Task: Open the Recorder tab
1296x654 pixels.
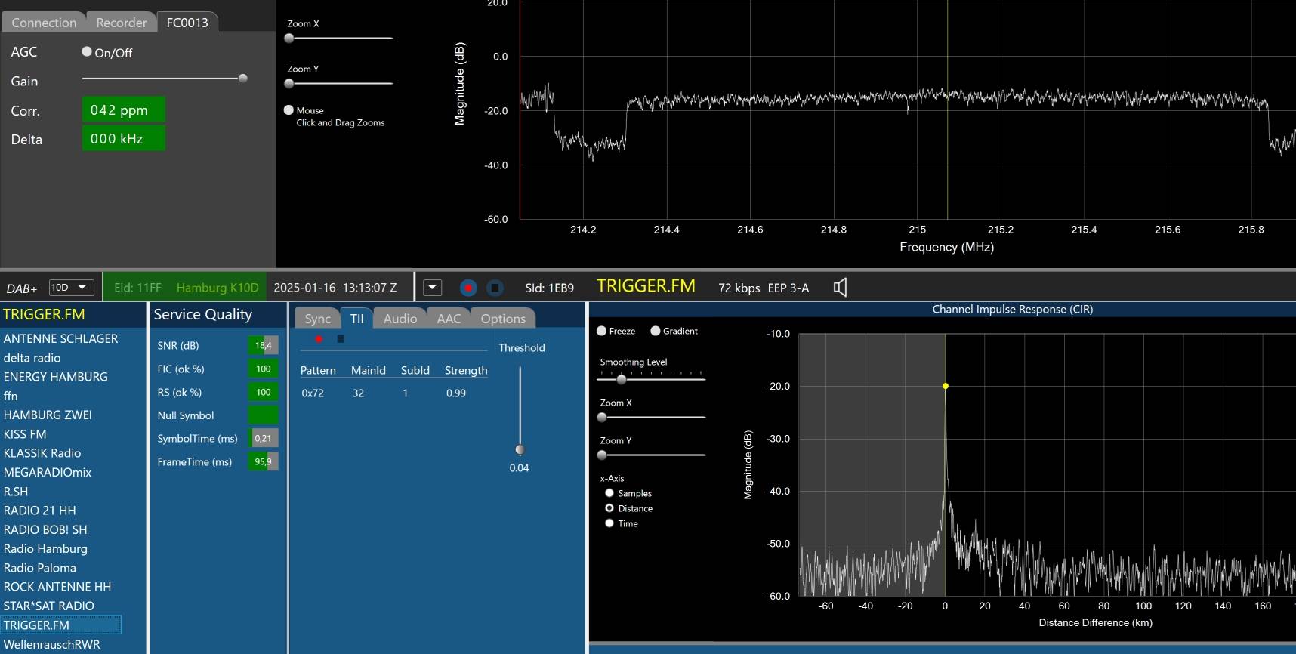Action: pos(121,23)
